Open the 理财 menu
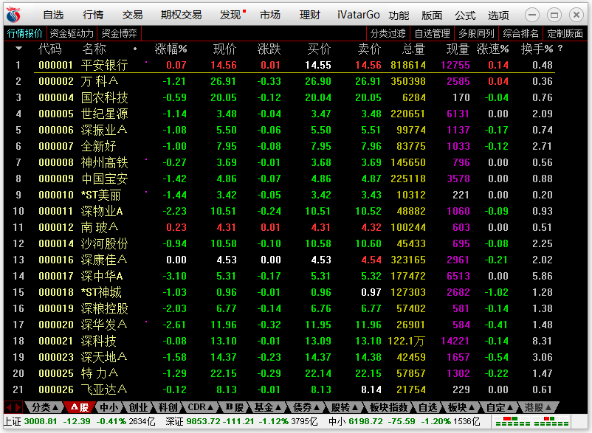 (309, 15)
